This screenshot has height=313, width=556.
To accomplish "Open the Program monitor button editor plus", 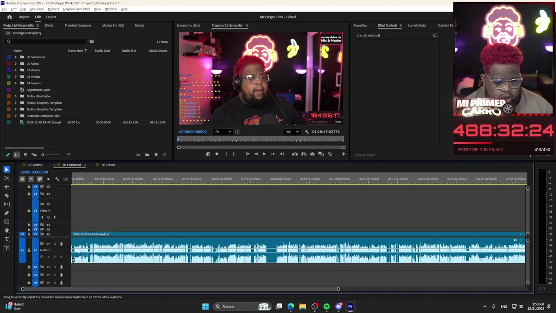I will (344, 154).
